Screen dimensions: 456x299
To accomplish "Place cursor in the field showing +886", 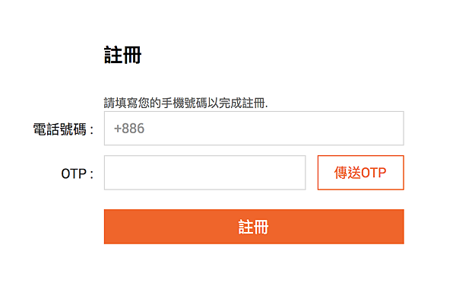I will pyautogui.click(x=254, y=128).
